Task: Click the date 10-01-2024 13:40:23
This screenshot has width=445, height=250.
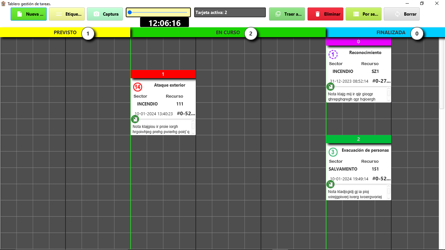Action: coord(154,114)
